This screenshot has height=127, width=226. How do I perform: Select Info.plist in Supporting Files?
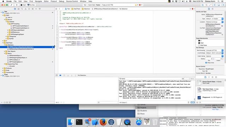[x=12, y=66]
